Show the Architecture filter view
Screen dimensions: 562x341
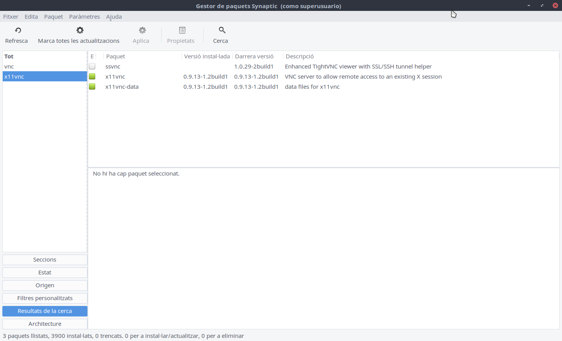[x=45, y=324]
